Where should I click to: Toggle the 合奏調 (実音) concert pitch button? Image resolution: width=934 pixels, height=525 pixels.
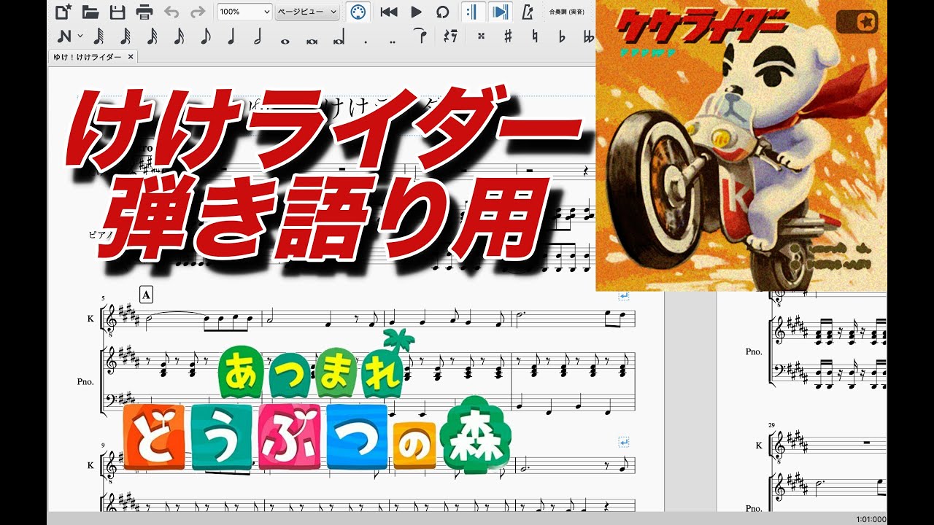[567, 12]
